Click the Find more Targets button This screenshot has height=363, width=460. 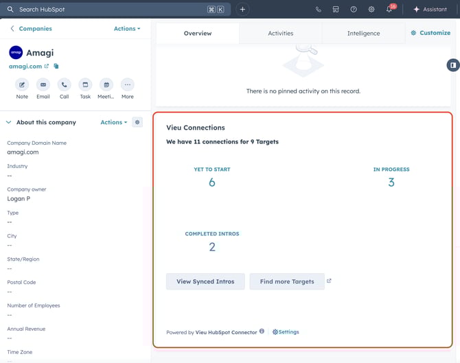(x=287, y=281)
